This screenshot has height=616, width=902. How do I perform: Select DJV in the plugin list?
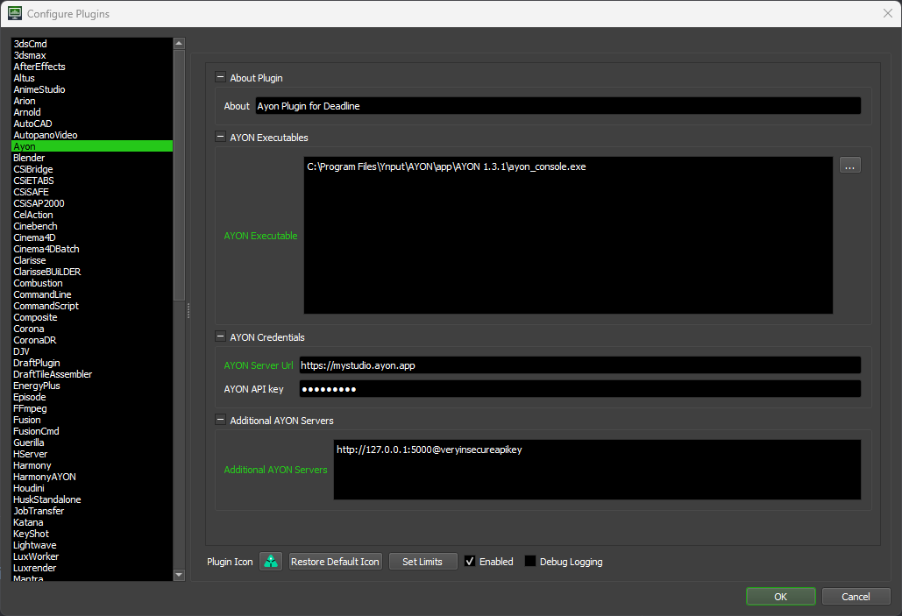tap(92, 351)
